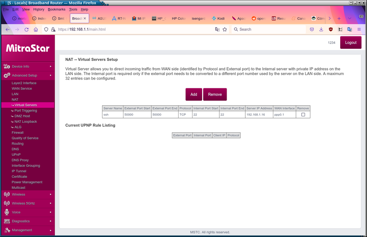Click the Save to Pocket icon
Viewport: 367px width, 237px height.
tap(312, 29)
